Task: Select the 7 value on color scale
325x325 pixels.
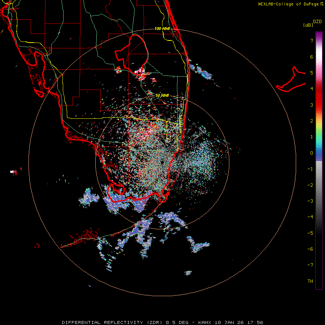Action: (312, 40)
